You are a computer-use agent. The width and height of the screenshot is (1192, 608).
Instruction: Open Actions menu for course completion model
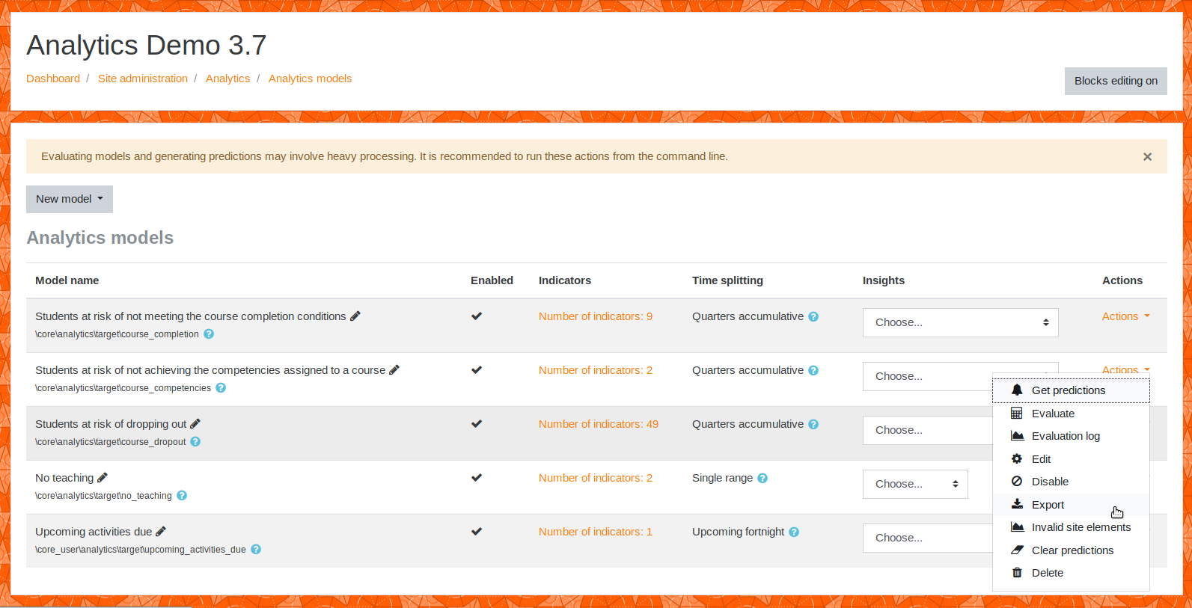[x=1125, y=316]
